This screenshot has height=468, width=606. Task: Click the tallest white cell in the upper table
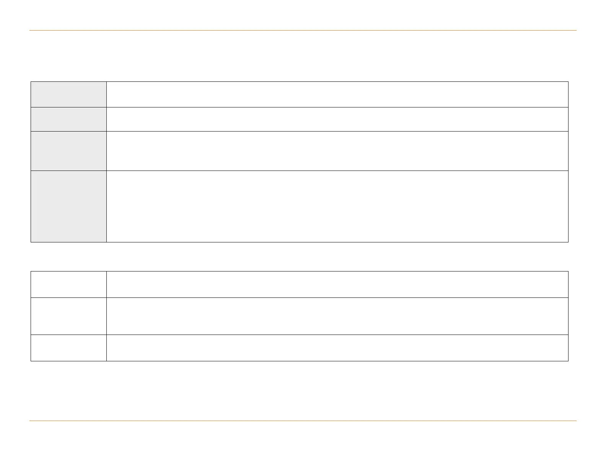pyautogui.click(x=337, y=206)
